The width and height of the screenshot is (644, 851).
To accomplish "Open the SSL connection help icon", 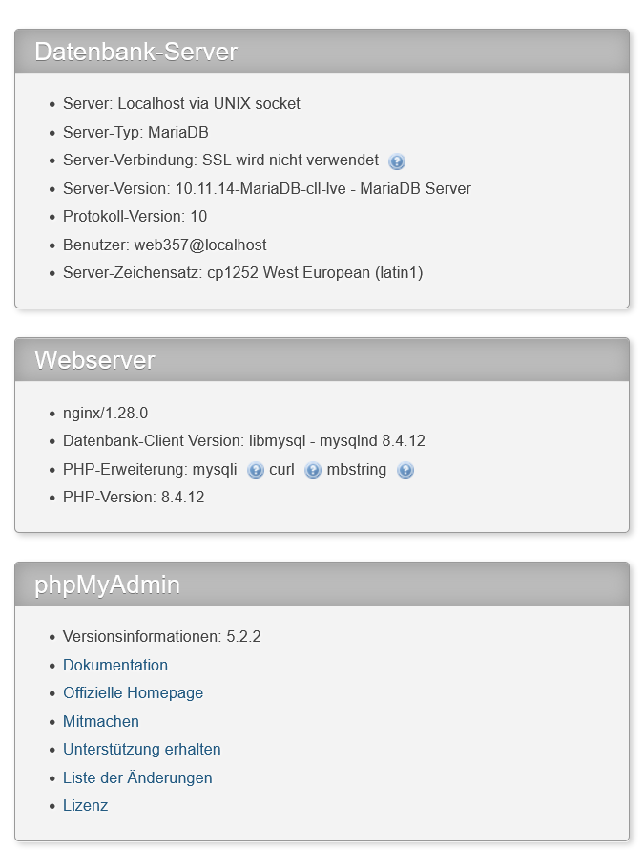I will tap(397, 160).
